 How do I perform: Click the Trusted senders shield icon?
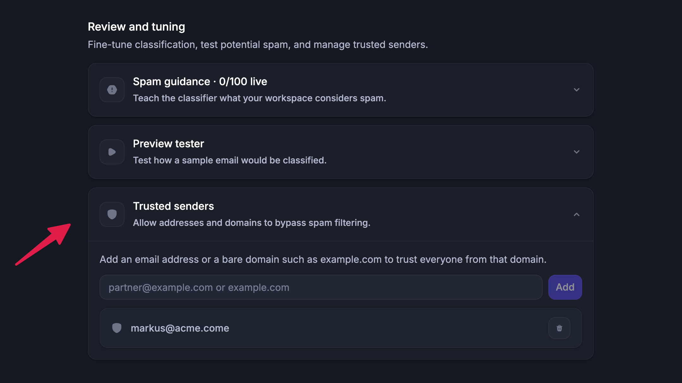tap(112, 215)
